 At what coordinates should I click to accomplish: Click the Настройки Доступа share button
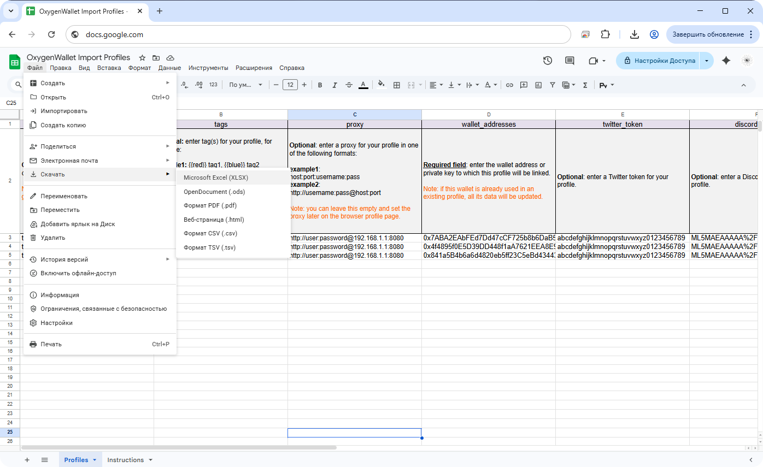click(x=658, y=61)
